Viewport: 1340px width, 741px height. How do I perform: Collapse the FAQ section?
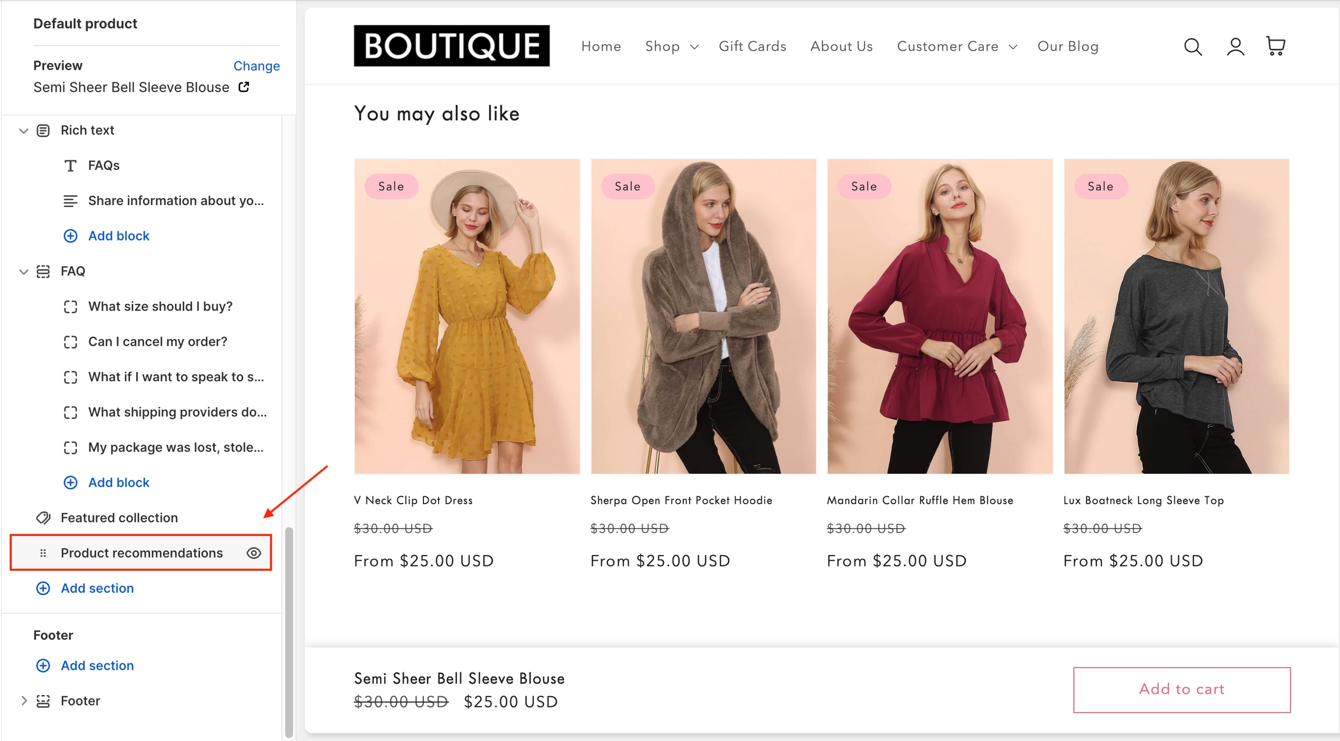click(24, 271)
